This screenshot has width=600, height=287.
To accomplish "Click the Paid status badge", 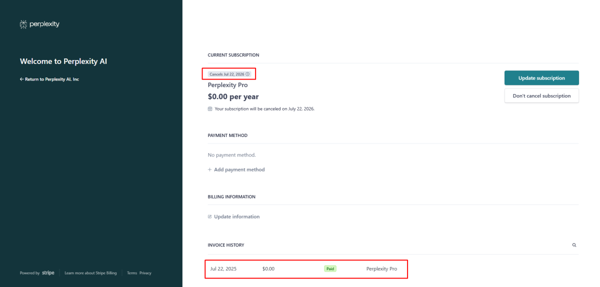I will click(330, 268).
